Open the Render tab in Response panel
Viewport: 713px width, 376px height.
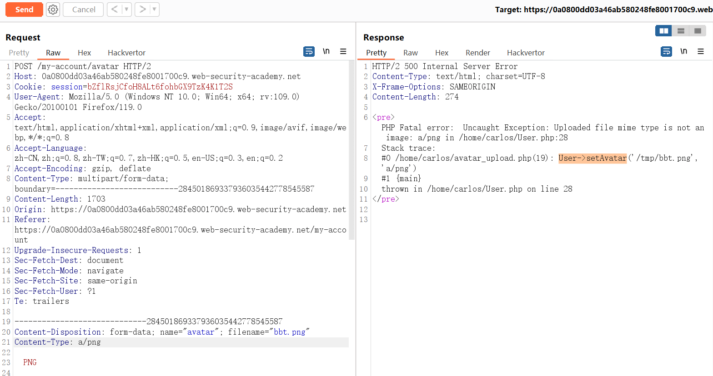477,53
